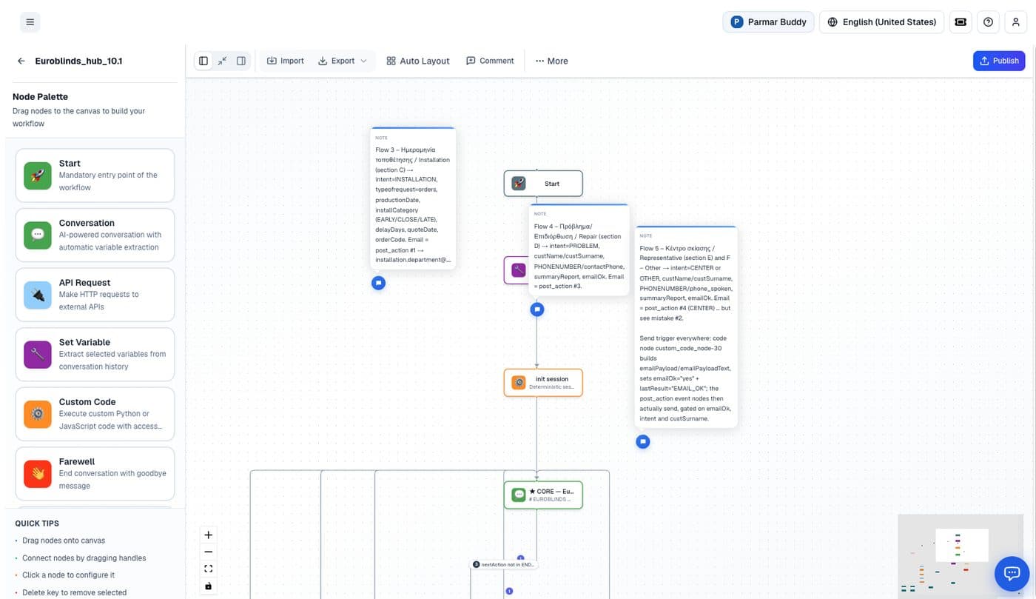Open the More options menu
Image resolution: width=1036 pixels, height=599 pixels.
[552, 61]
